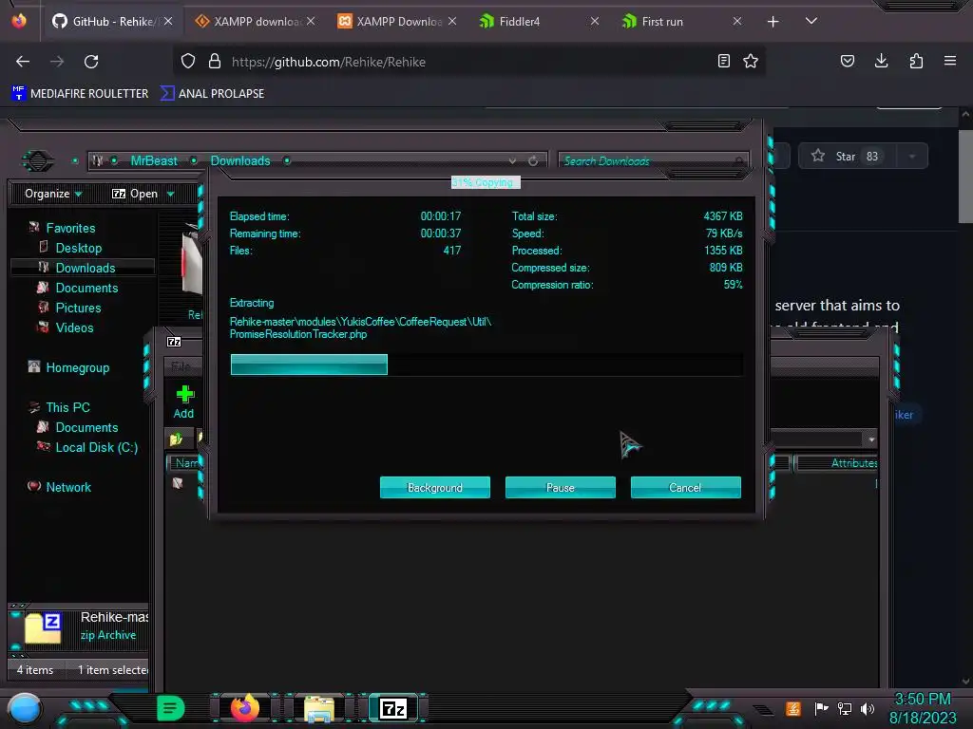Click Rehike-master zip archive thumbnail
This screenshot has width=973, height=729.
[43, 627]
